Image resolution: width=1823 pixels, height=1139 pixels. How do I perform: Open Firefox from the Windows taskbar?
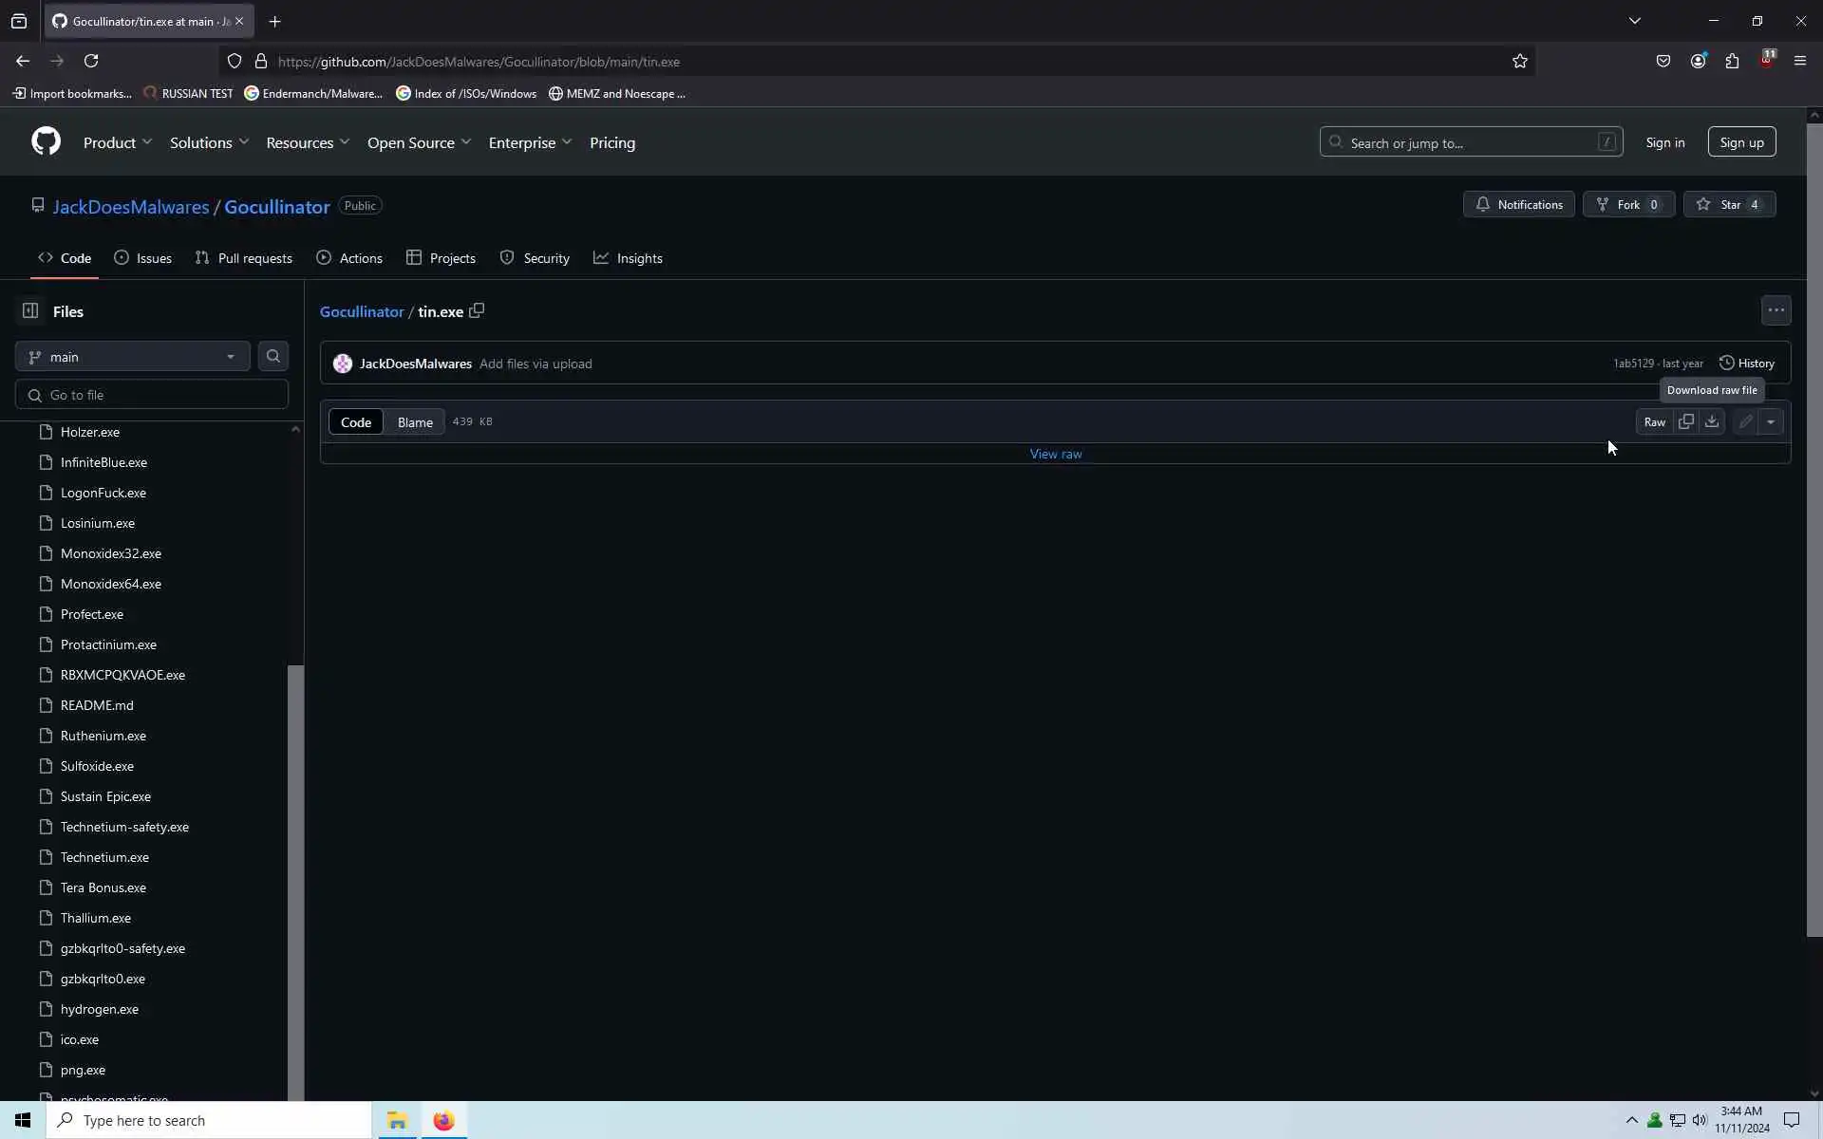coord(443,1120)
